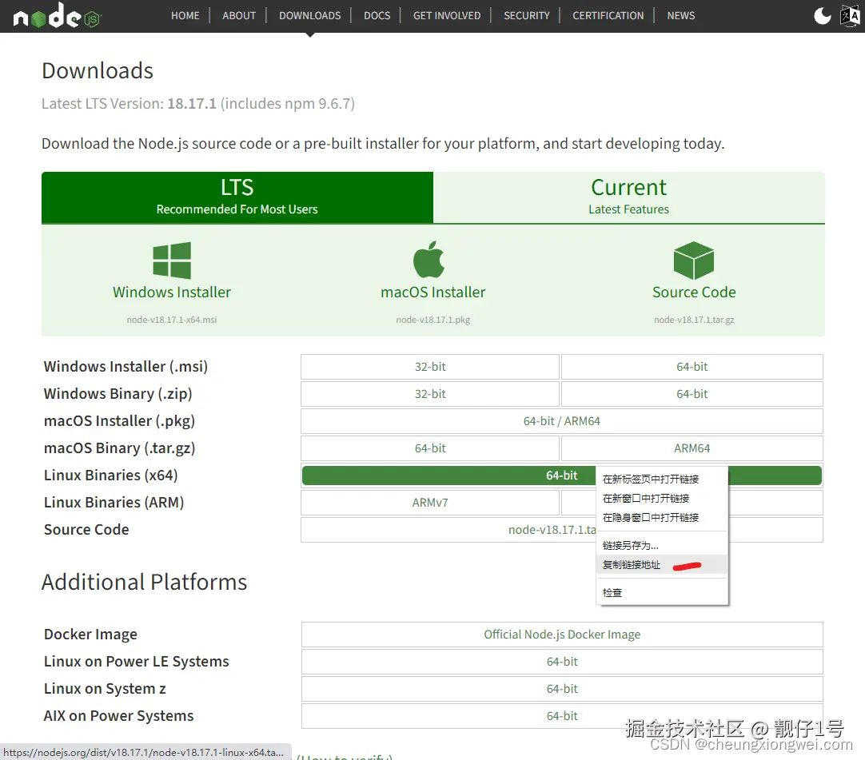The image size is (865, 760).
Task: Click the Source Code heading link
Action: [694, 292]
